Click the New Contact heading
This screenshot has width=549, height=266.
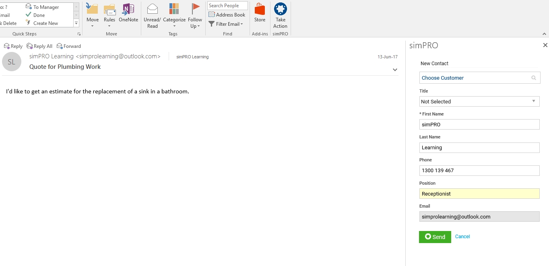(434, 64)
